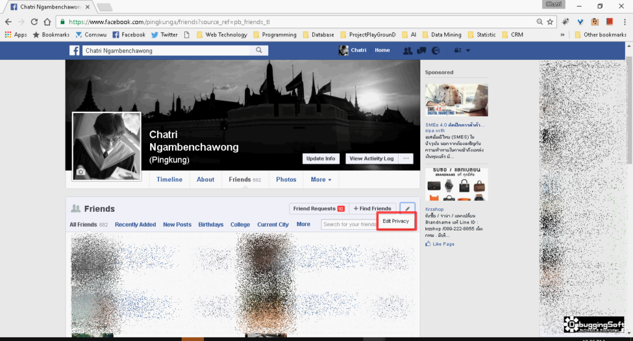Open Comswu bookmark

91,35
